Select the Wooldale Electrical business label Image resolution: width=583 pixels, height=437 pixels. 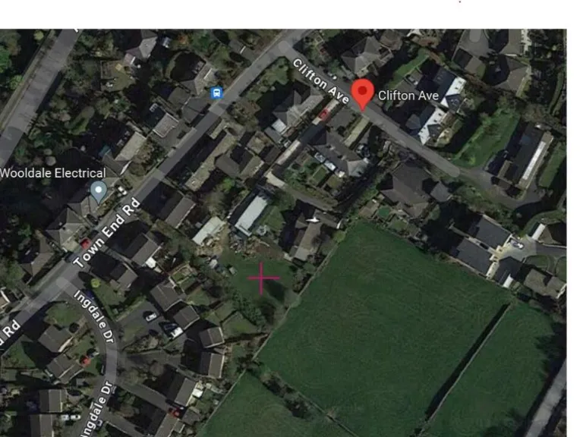tap(53, 173)
